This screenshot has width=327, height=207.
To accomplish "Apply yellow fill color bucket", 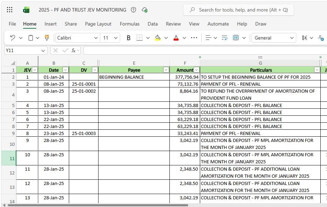I will point(158,38).
